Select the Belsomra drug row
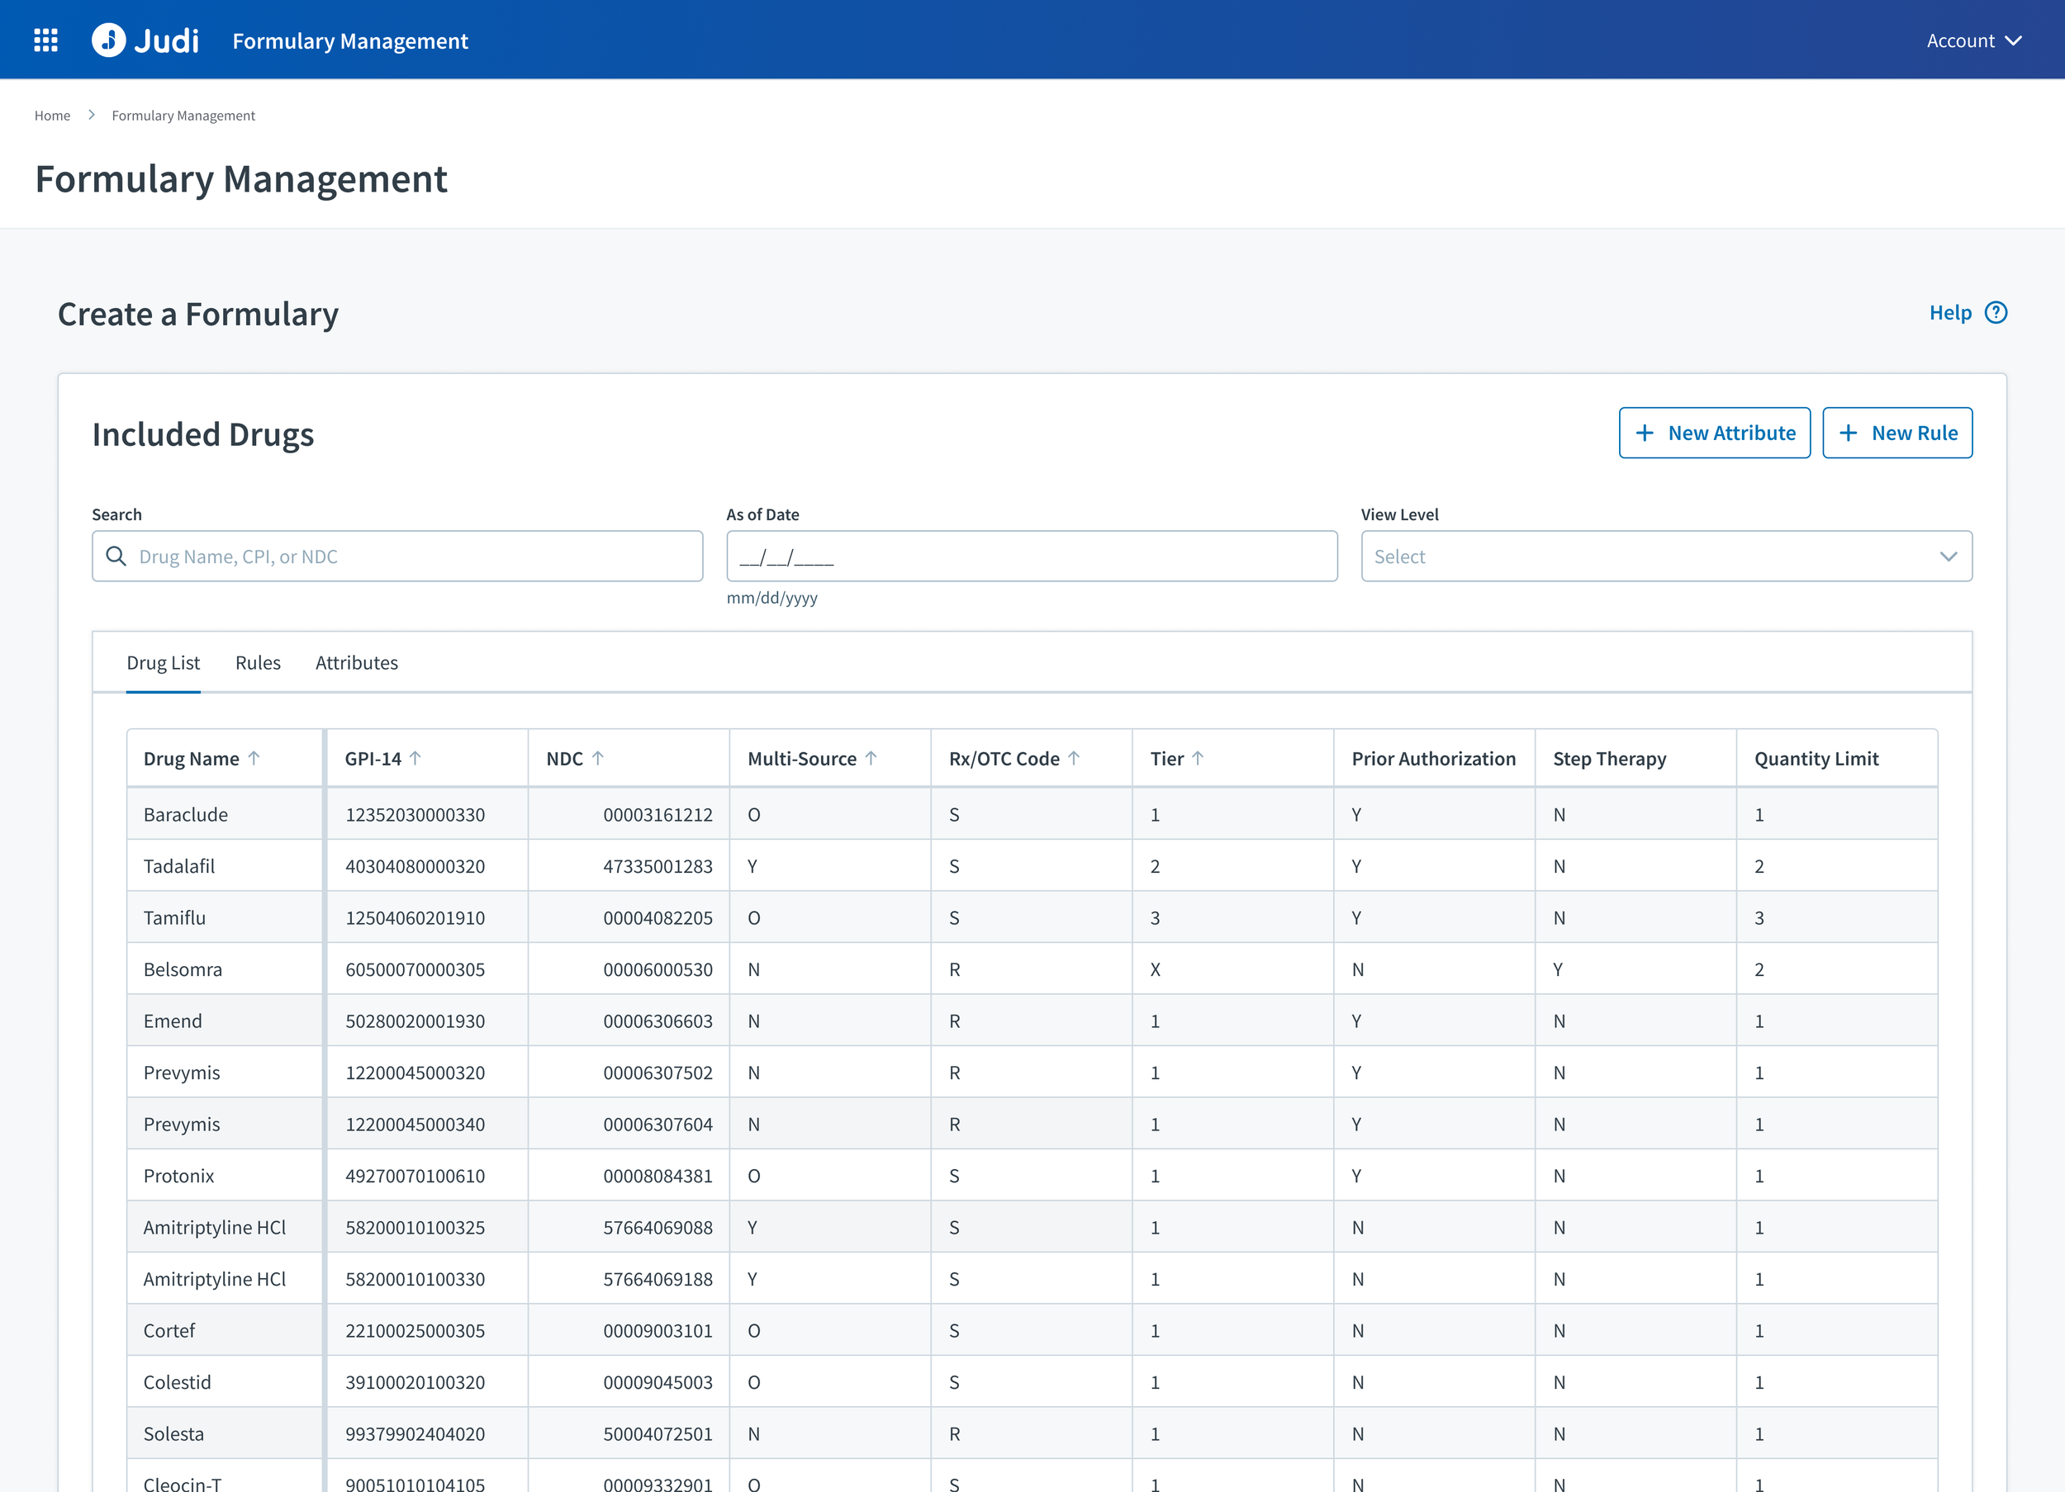Viewport: 2065px width, 1492px height. coord(183,969)
